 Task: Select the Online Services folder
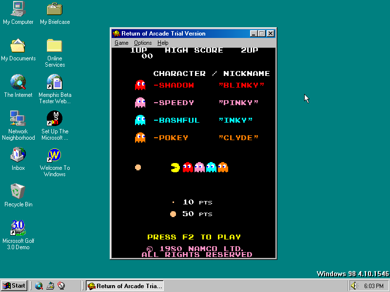(x=55, y=53)
